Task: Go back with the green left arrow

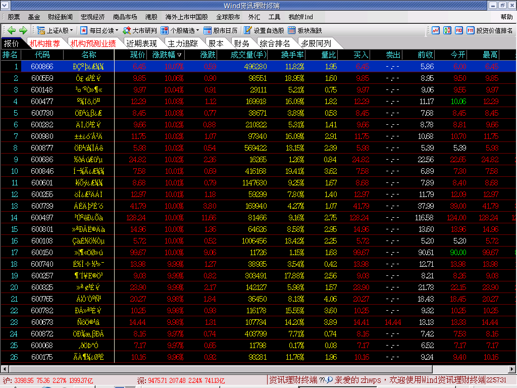Action: [x=12, y=31]
